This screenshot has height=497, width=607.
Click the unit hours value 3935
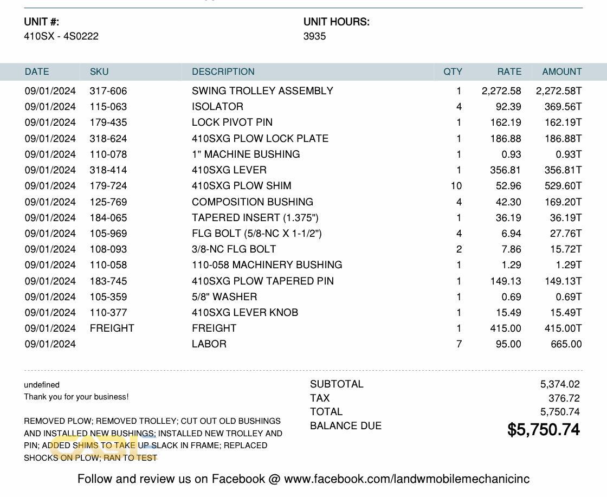coord(314,36)
